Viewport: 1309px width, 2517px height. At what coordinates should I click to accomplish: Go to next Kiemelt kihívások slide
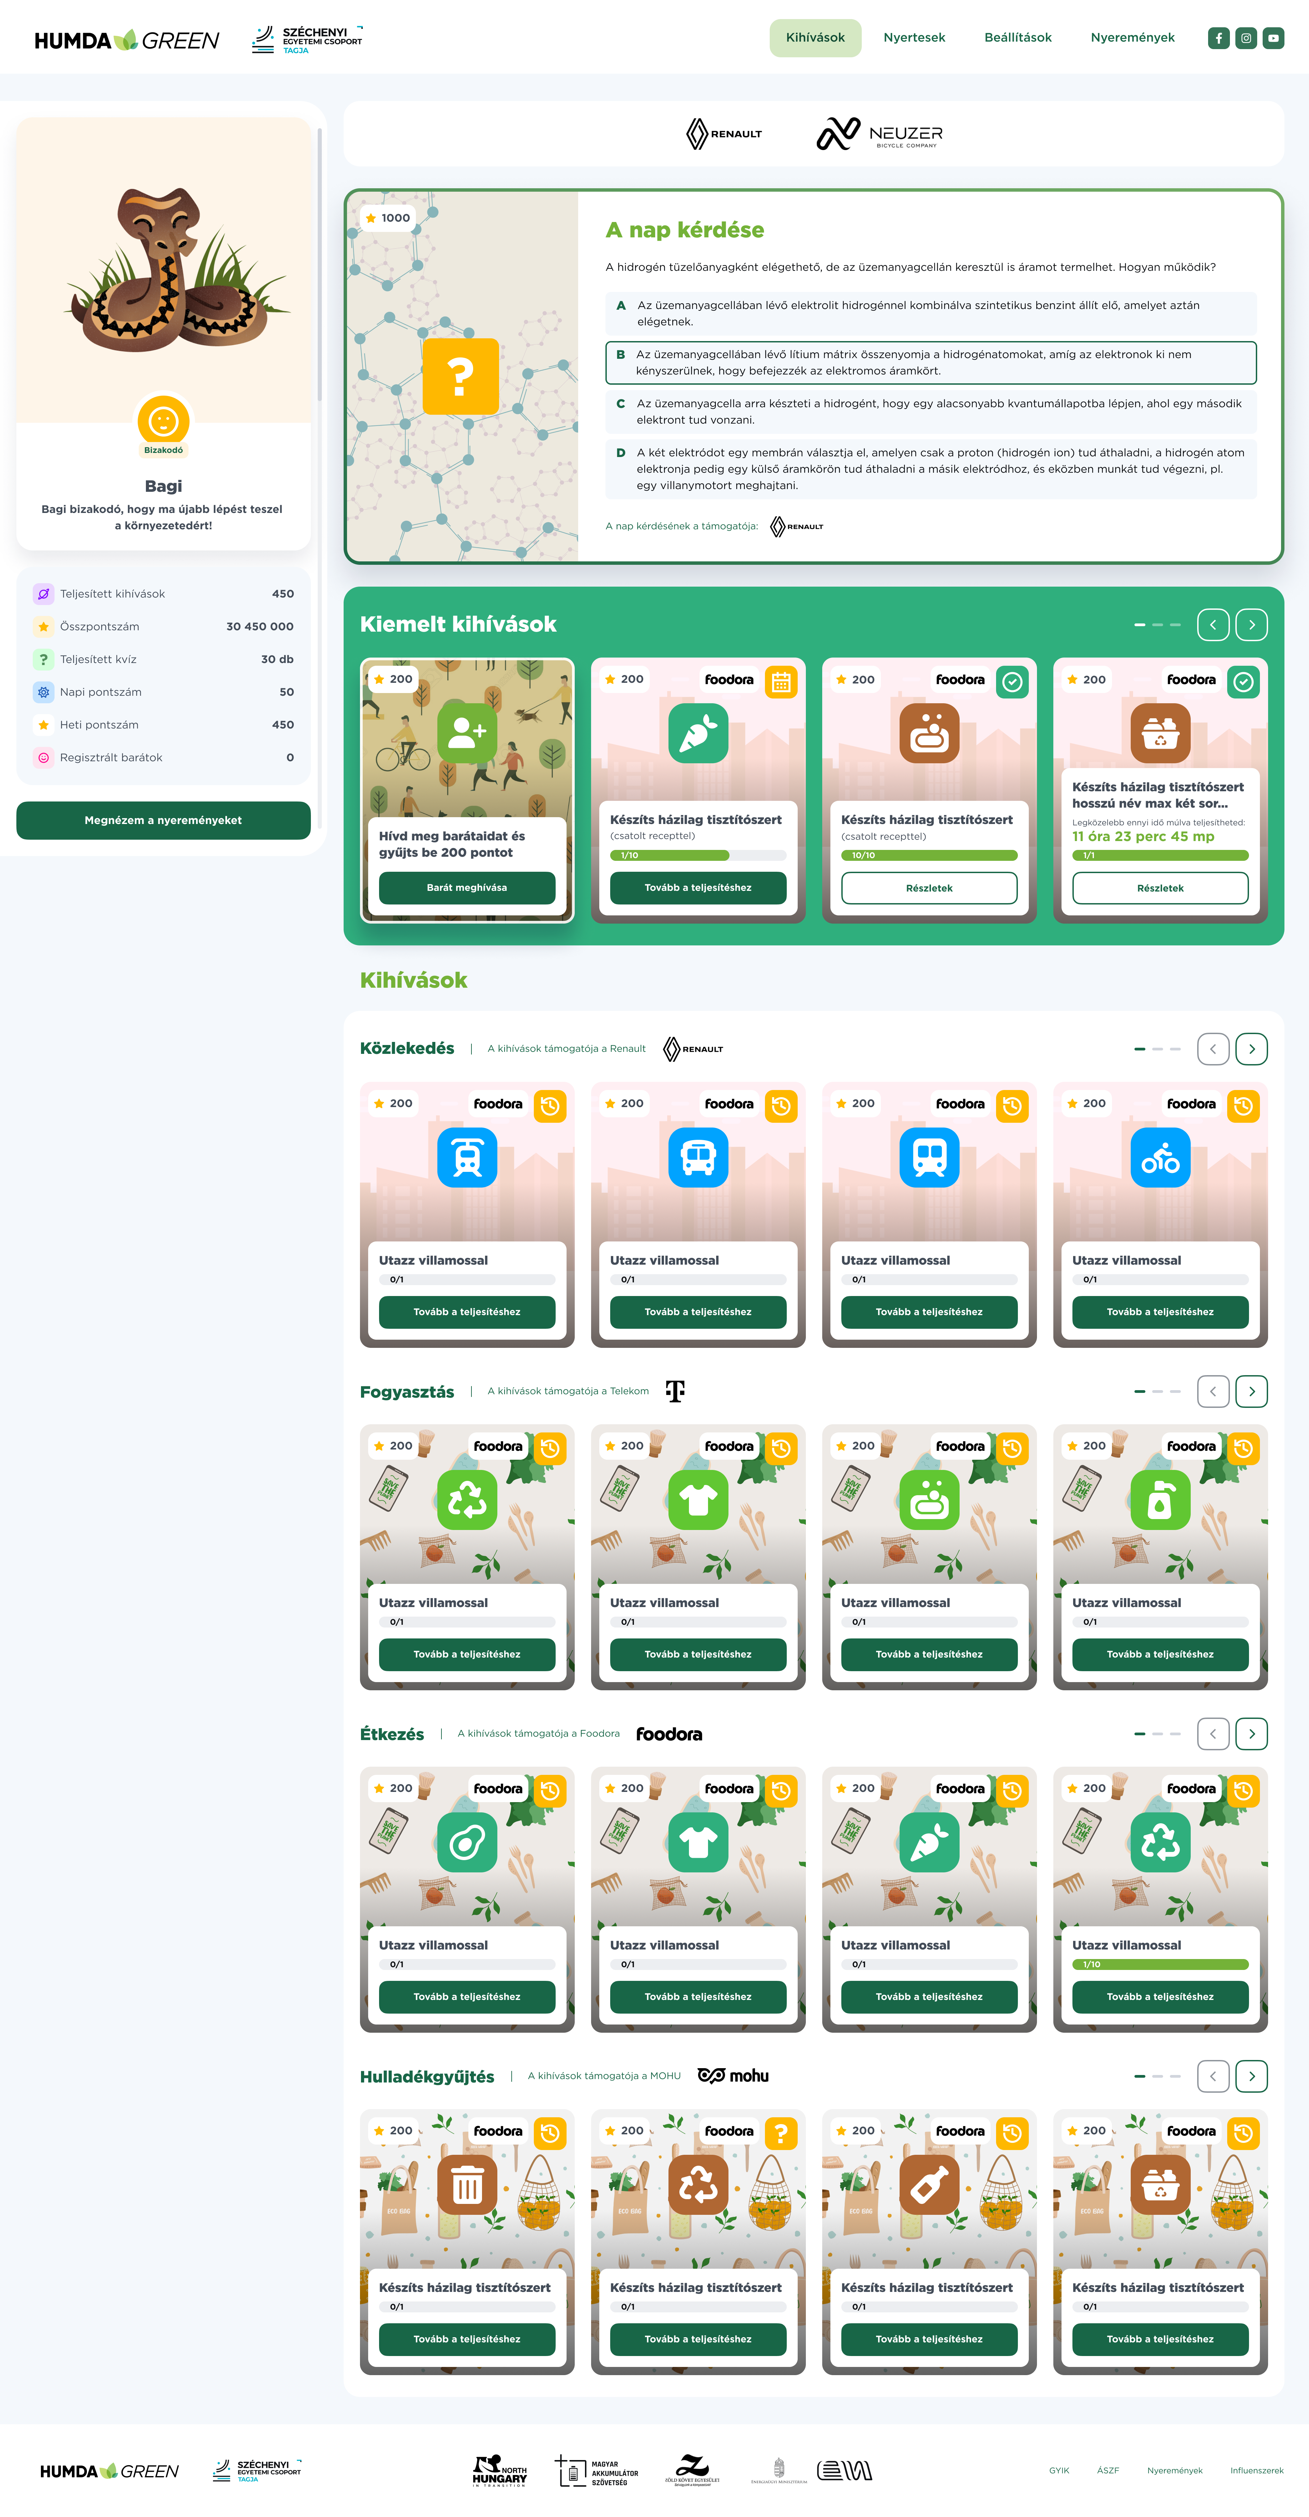pyautogui.click(x=1251, y=624)
